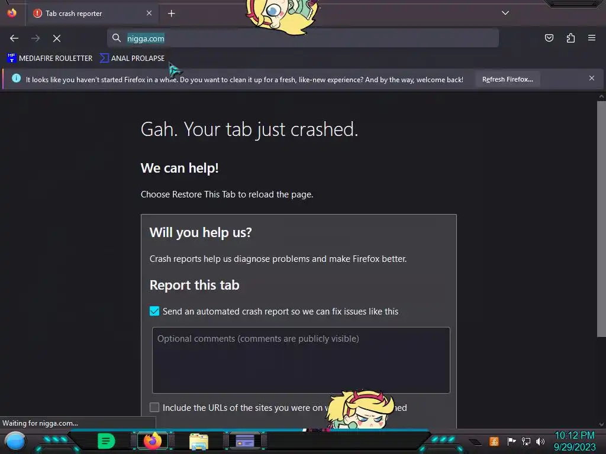This screenshot has height=454, width=606.
Task: Uncheck Send an automated crash report
Action: pos(154,311)
